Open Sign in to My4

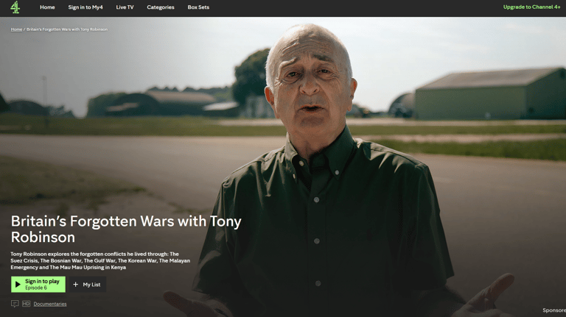(85, 7)
